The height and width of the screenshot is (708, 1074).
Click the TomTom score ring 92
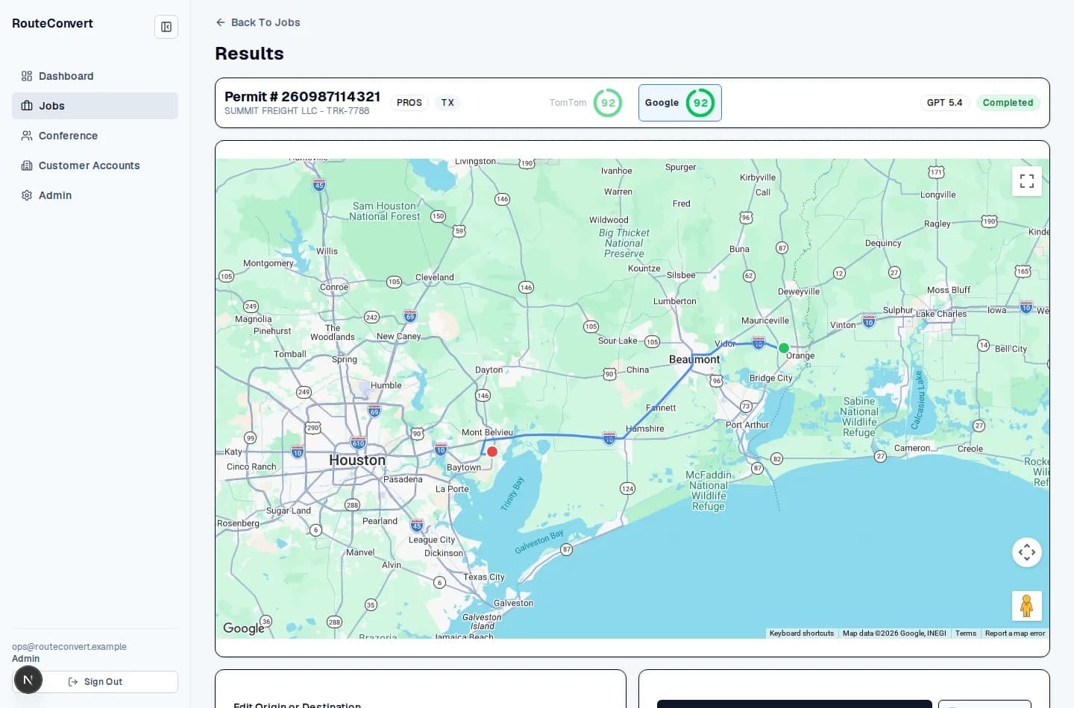[608, 103]
